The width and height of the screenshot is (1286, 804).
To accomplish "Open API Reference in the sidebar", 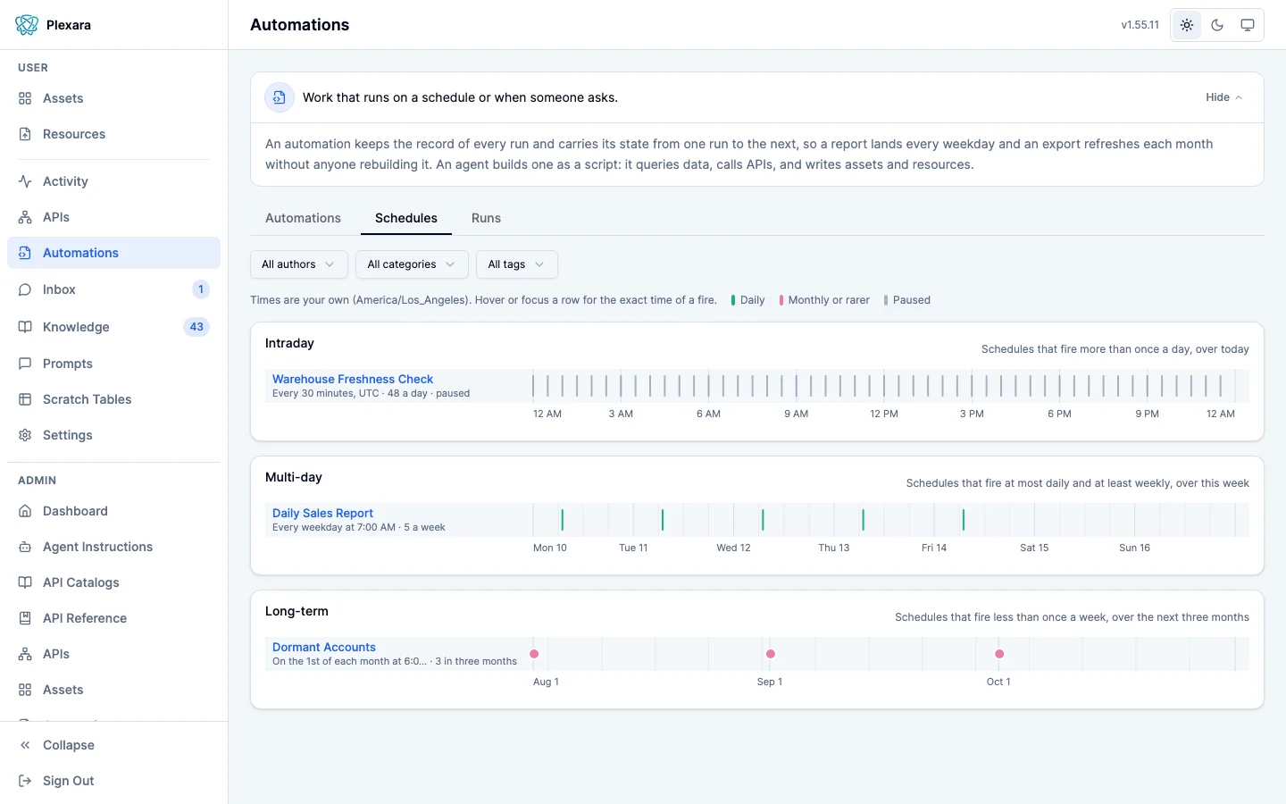I will 113,618.
